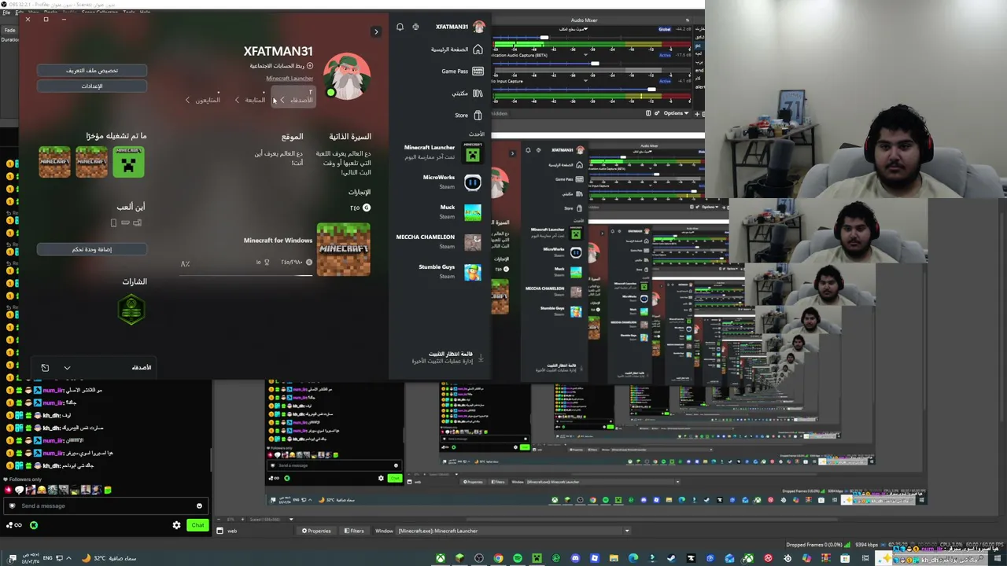Open Microsoft Edge on the taskbar
The image size is (1007, 566).
(x=633, y=559)
